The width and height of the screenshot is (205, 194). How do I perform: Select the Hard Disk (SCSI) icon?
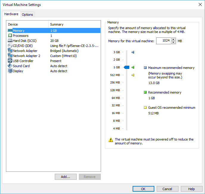(x=10, y=41)
